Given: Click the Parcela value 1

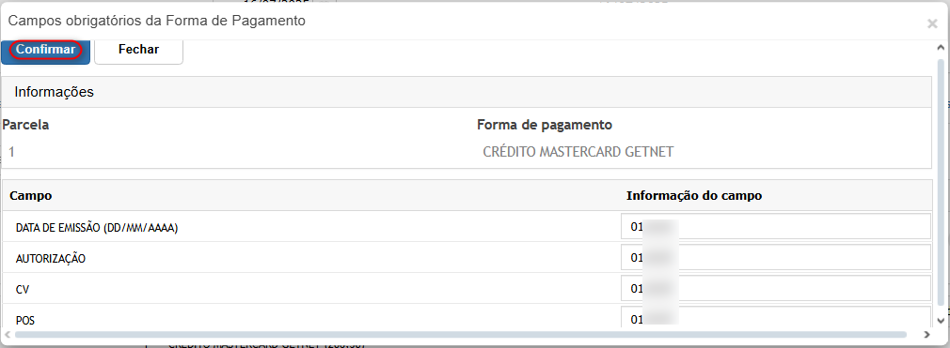Looking at the screenshot, I should pyautogui.click(x=11, y=152).
